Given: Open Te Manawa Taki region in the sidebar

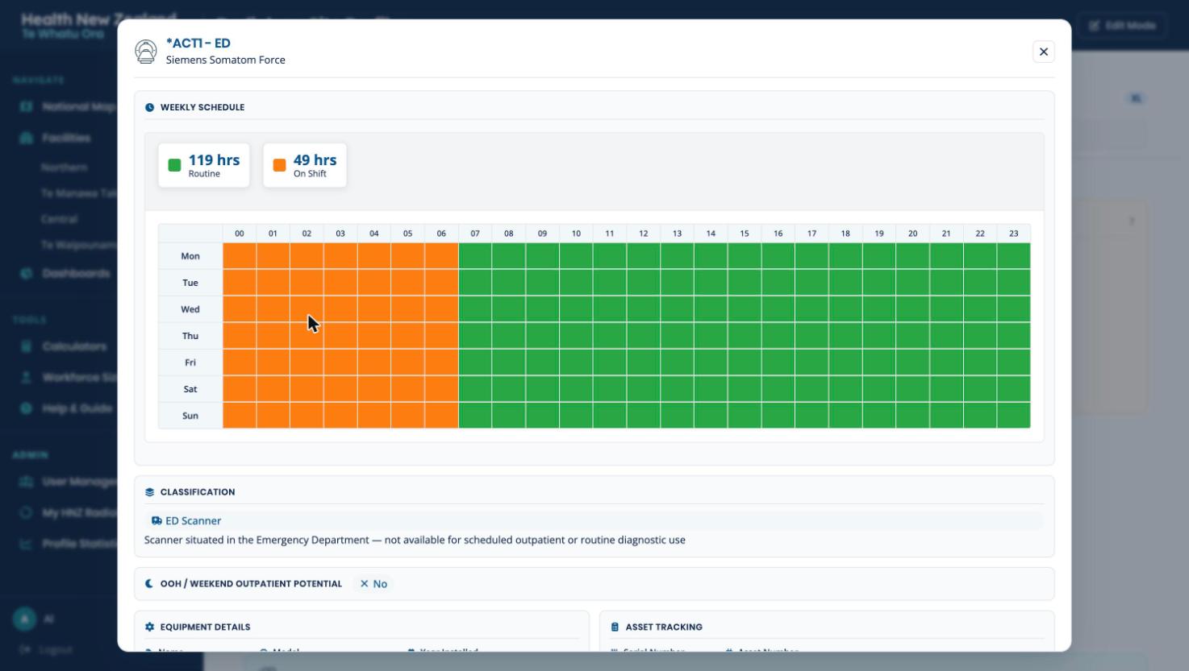Looking at the screenshot, I should [79, 193].
